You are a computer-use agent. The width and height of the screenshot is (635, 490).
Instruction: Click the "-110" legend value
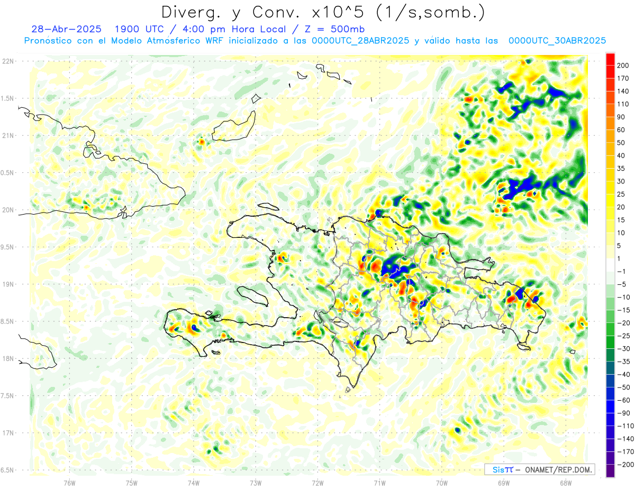pos(625,426)
